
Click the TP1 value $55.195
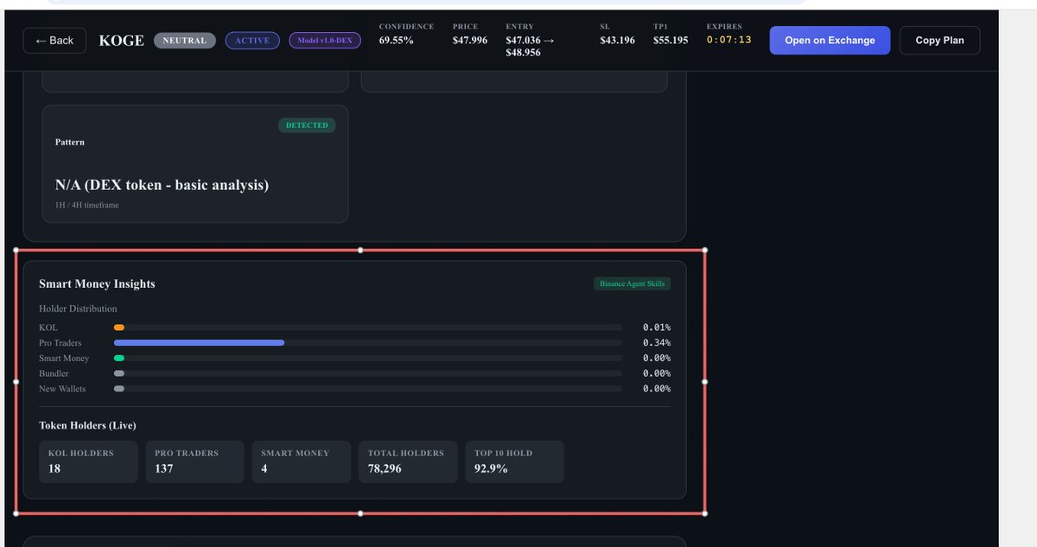(x=671, y=41)
